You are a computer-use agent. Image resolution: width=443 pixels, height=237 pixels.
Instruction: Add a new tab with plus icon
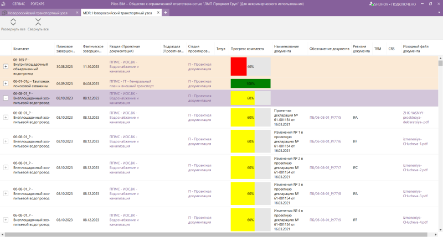coord(166,12)
